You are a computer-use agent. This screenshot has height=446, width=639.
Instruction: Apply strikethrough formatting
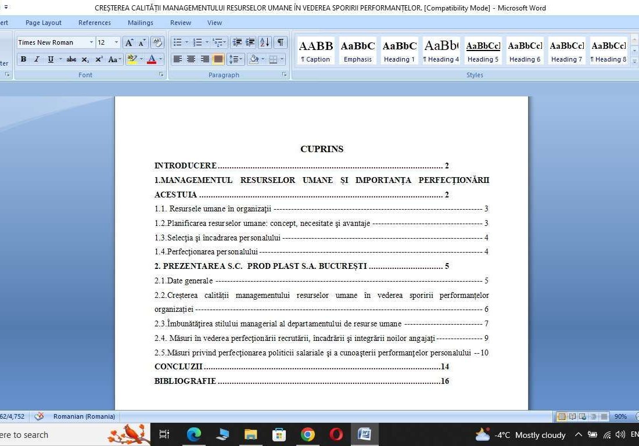click(x=71, y=59)
